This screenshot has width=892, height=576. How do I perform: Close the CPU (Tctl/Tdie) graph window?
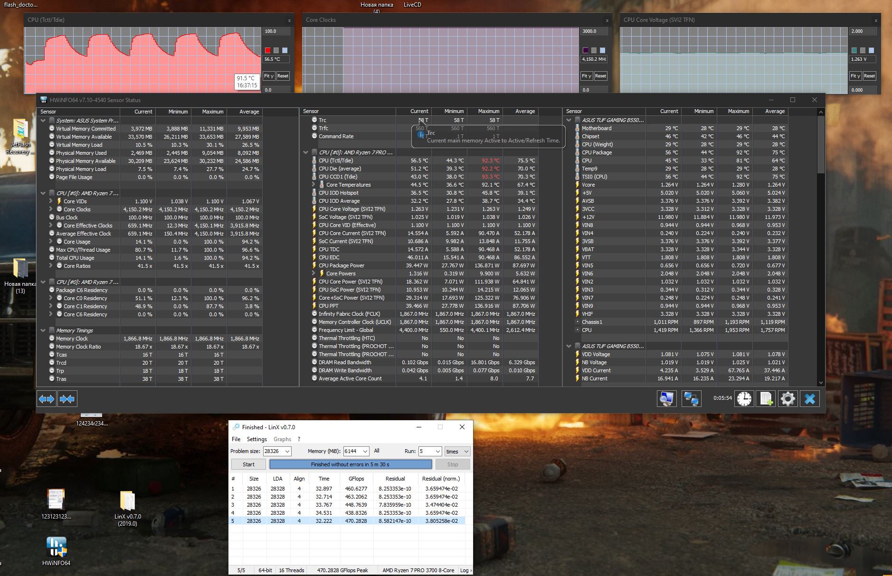[289, 20]
